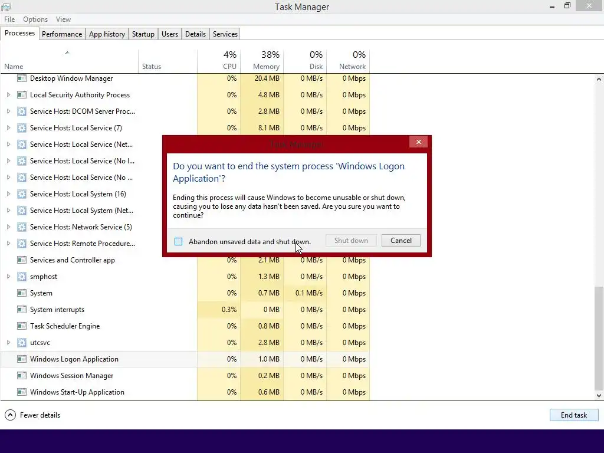The image size is (604, 453).
Task: Switch to the Performance tab
Action: coord(61,34)
